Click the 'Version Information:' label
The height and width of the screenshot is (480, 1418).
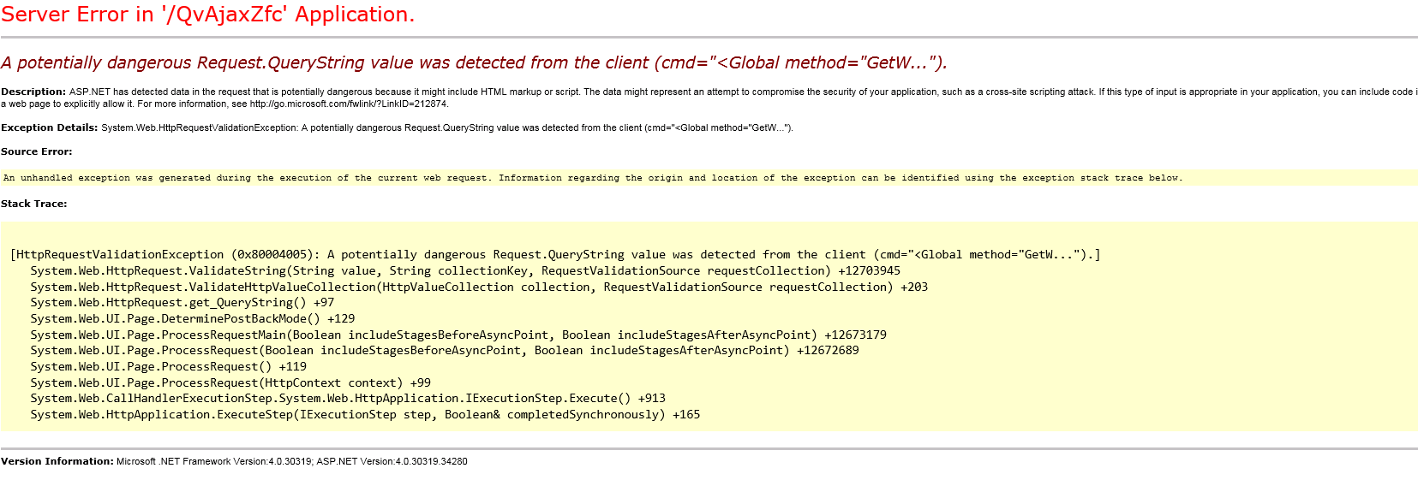tap(57, 461)
